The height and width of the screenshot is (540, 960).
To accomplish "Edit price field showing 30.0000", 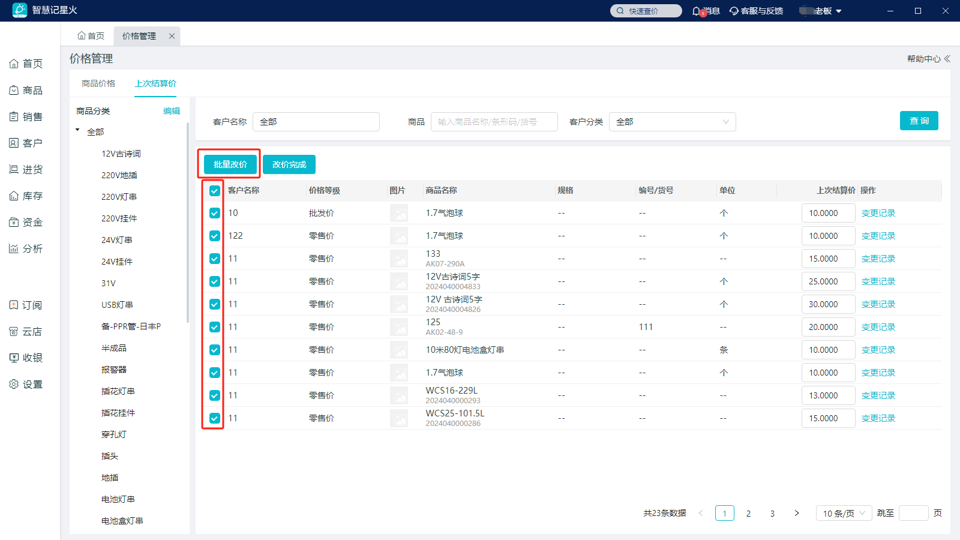I will [x=829, y=304].
